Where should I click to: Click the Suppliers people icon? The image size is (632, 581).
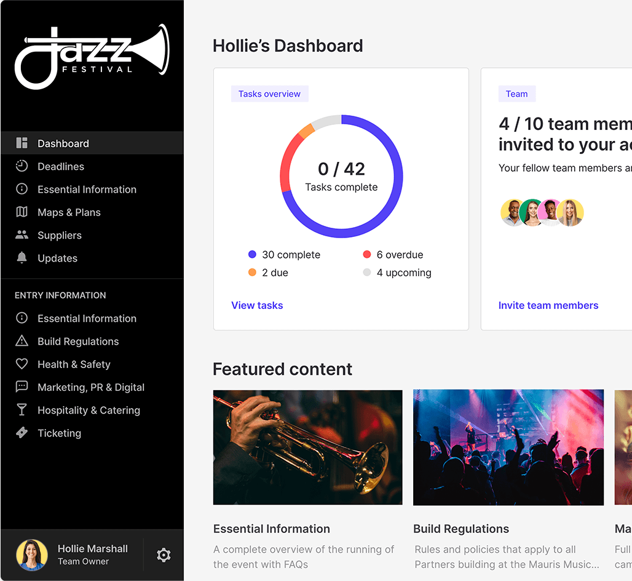(21, 235)
